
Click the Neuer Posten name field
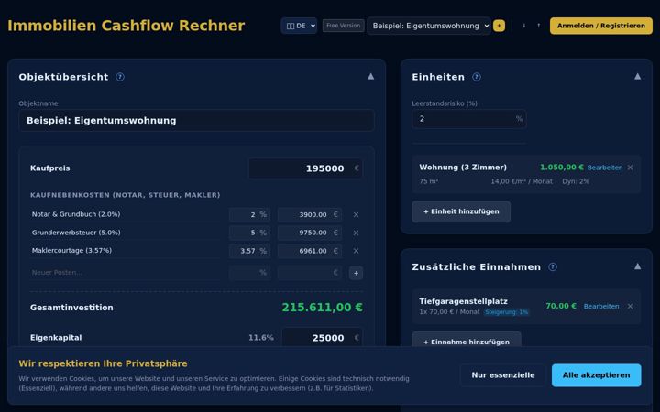coord(125,273)
